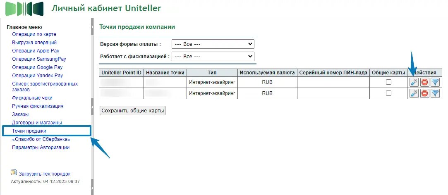
Task: Open Заказы link in main menu
Action: 20,114
